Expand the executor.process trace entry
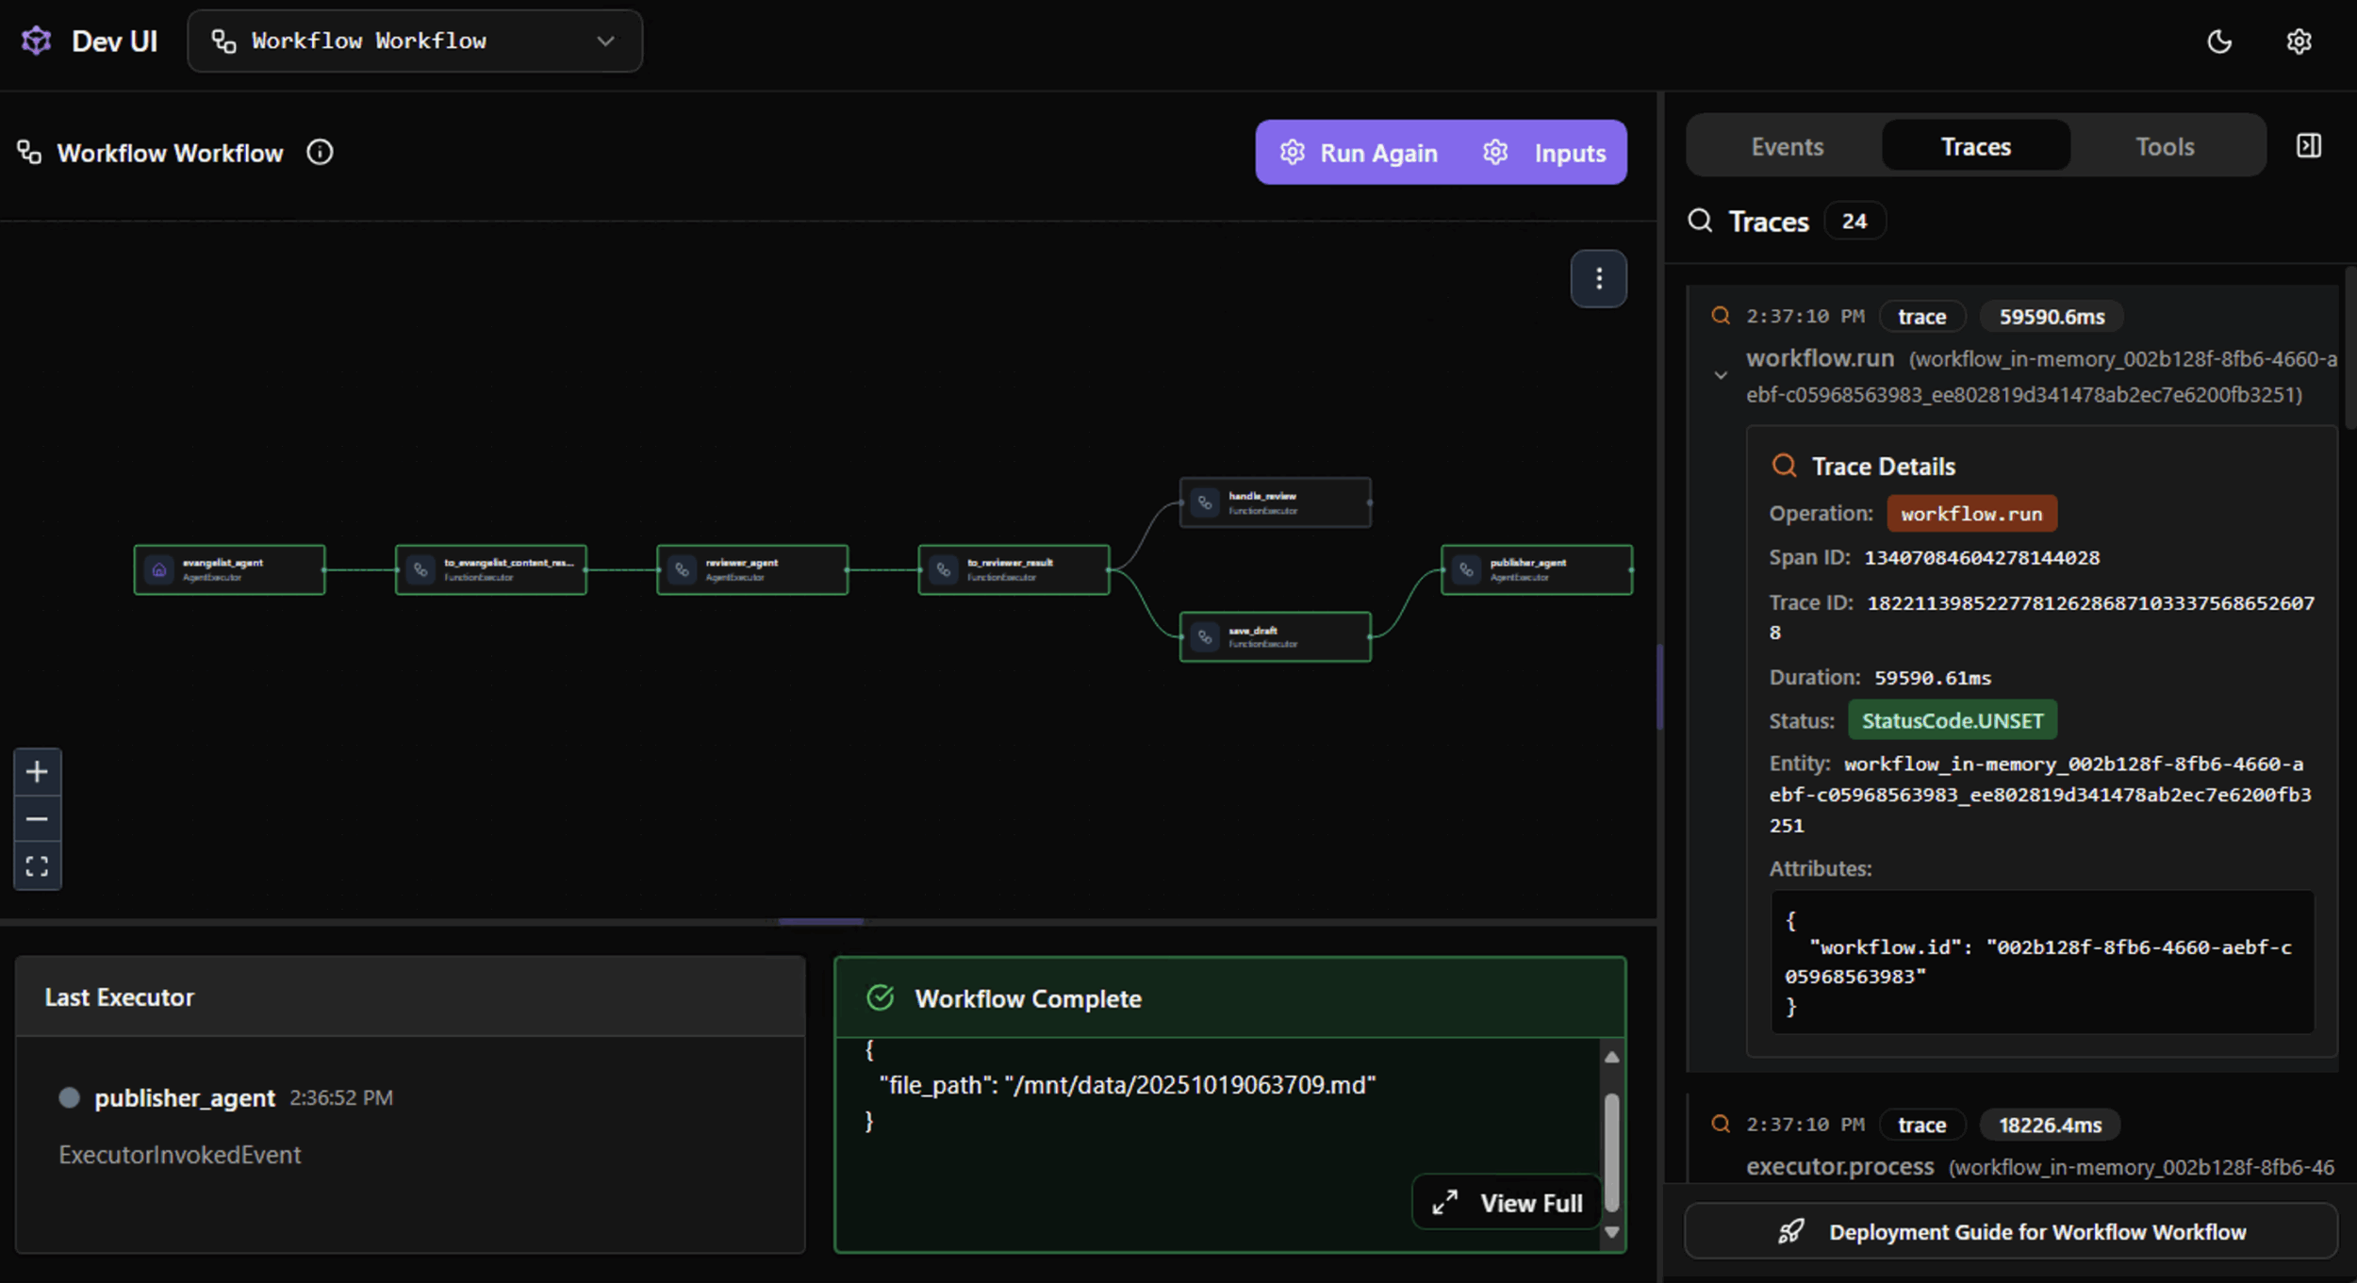 (1838, 1166)
